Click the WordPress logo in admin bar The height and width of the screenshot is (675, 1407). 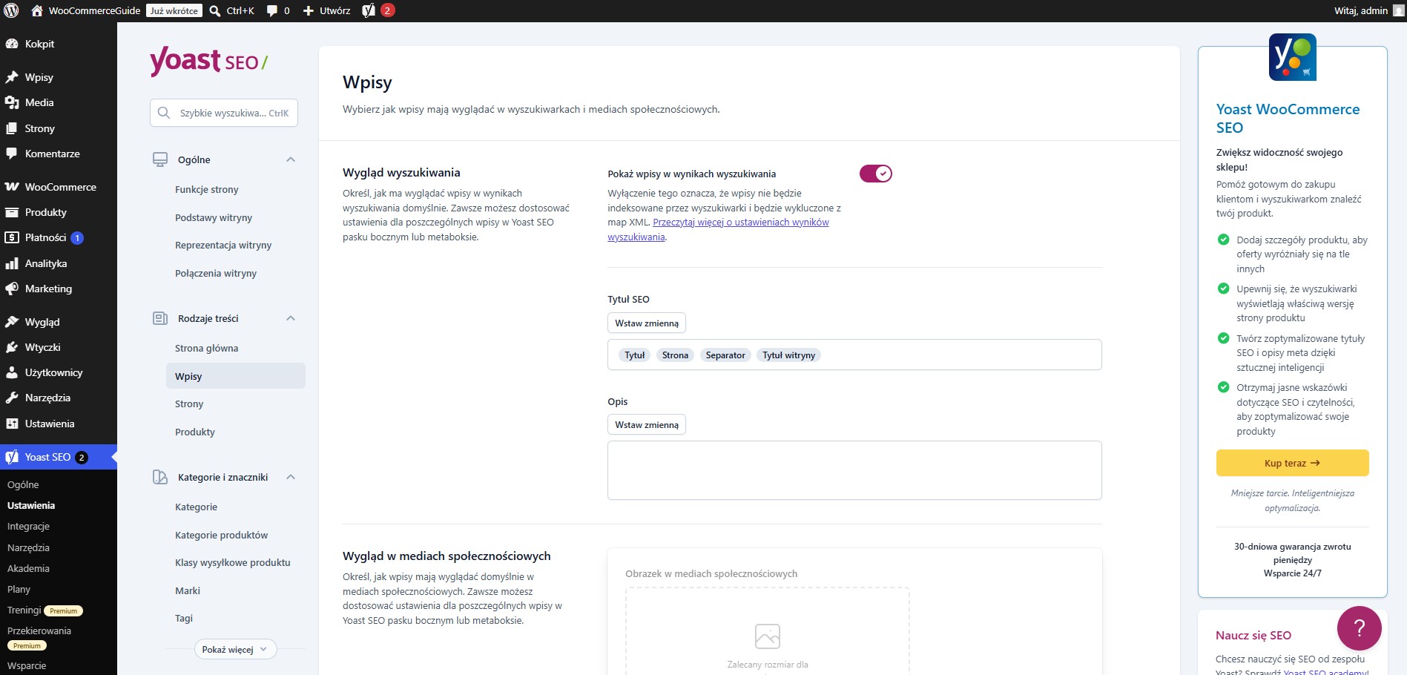coord(11,10)
